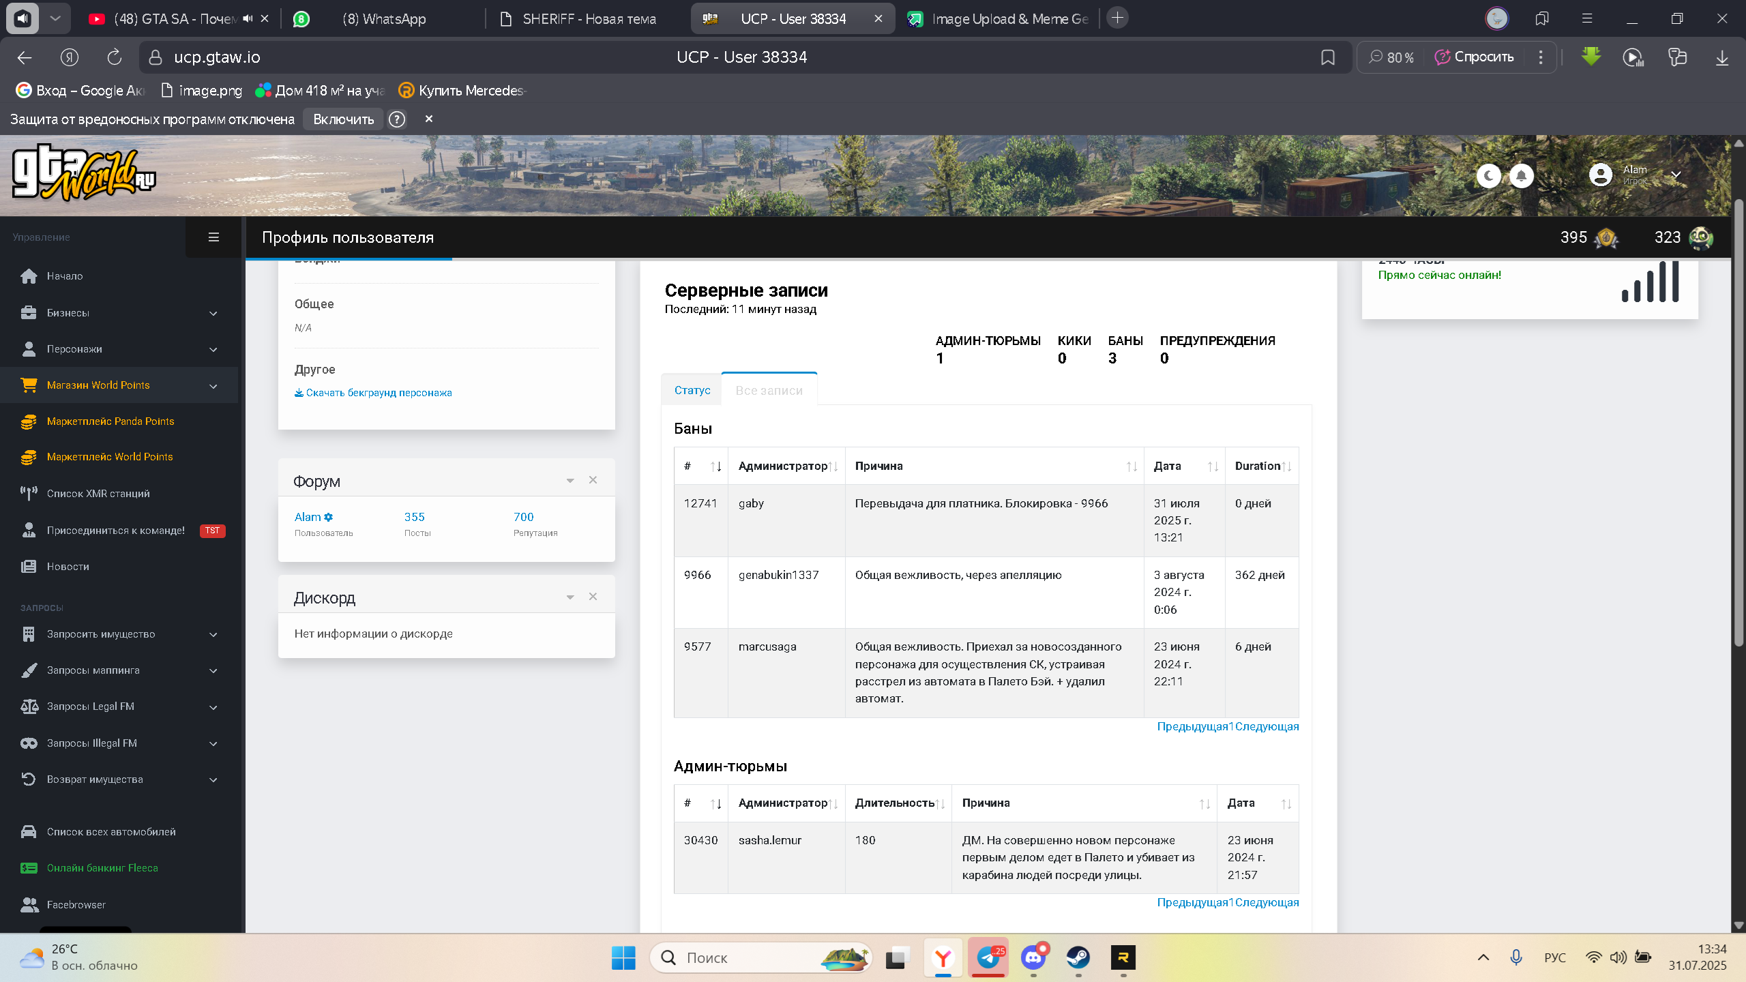Expand the Бизнесы menu
1746x982 pixels.
[119, 313]
